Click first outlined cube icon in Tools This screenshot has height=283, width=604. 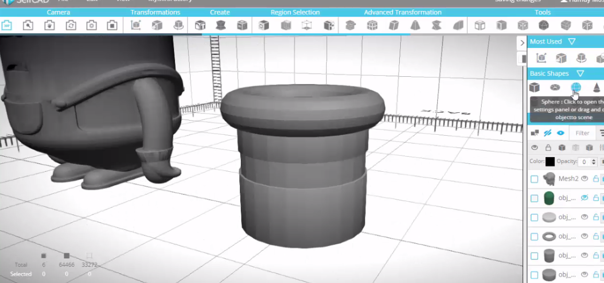[x=480, y=26]
